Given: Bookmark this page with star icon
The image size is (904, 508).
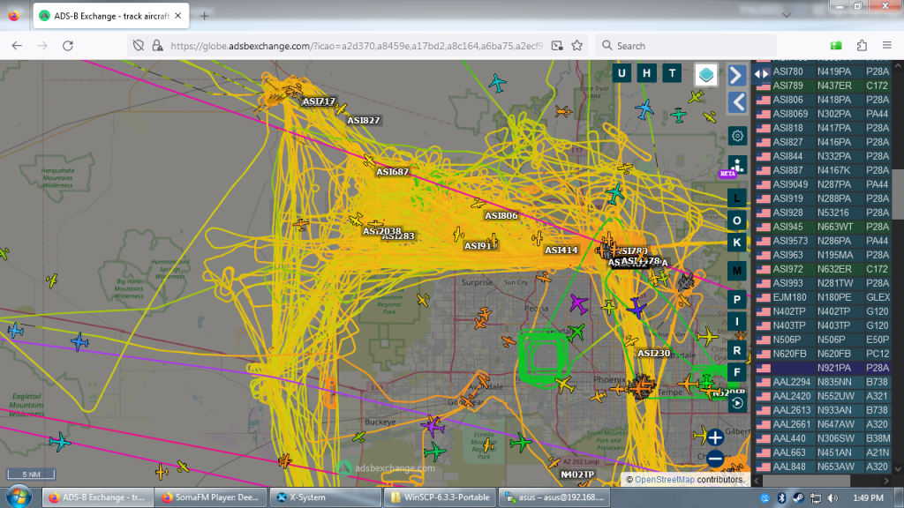Looking at the screenshot, I should point(577,46).
